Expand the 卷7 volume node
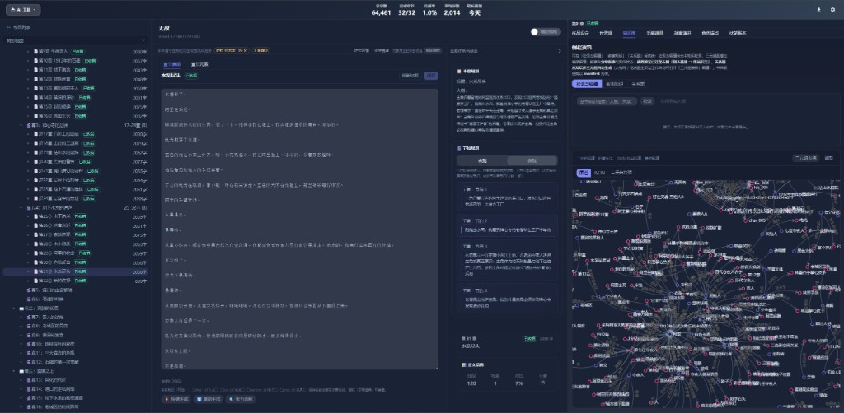844x413 pixels. 21,317
